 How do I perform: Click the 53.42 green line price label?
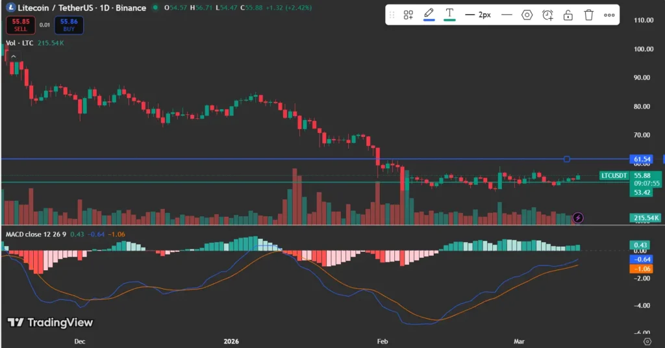click(642, 192)
